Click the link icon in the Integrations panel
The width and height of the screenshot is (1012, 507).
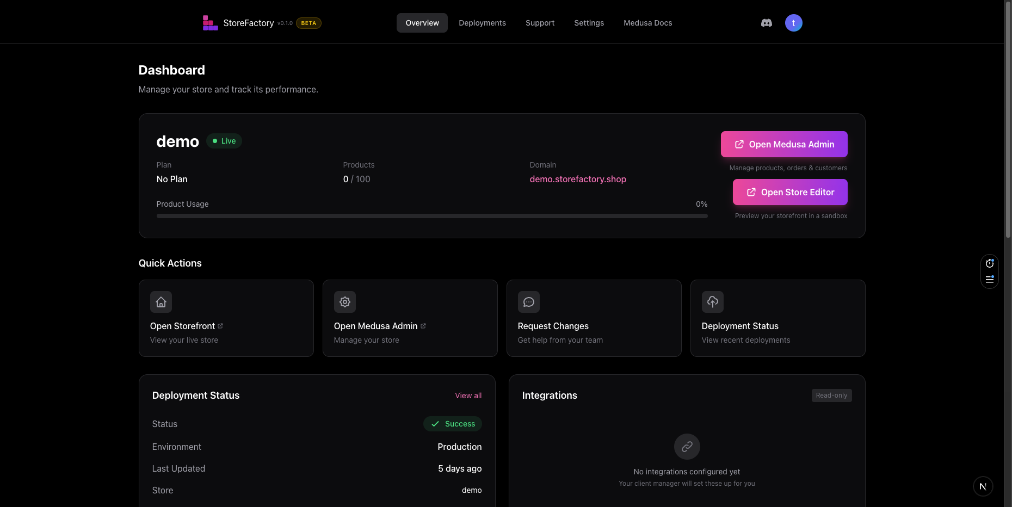point(687,447)
